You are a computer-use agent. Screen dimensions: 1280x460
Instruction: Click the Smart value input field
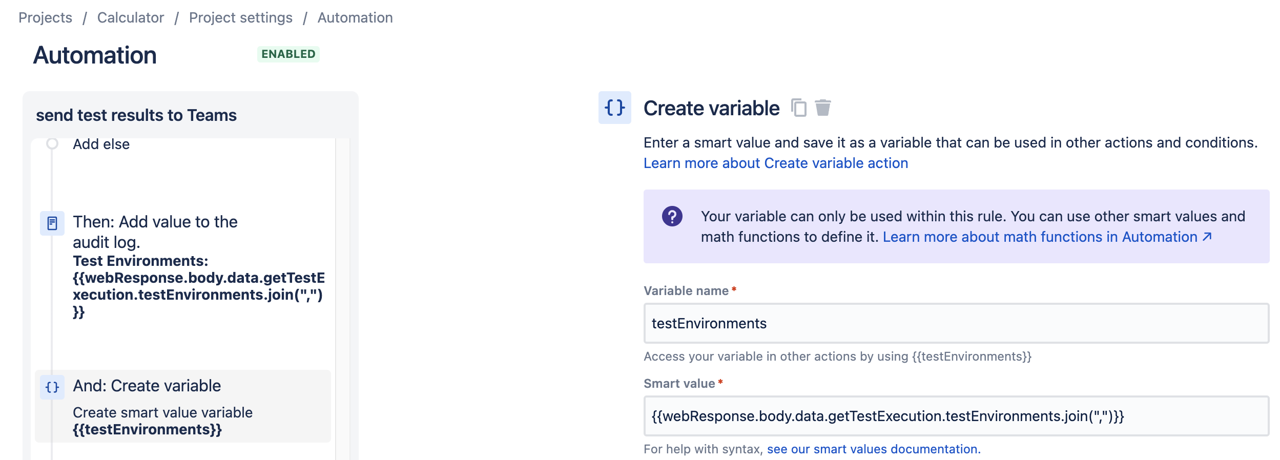956,416
